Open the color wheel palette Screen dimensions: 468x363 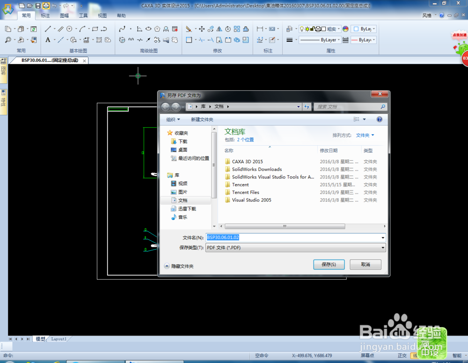345,29
